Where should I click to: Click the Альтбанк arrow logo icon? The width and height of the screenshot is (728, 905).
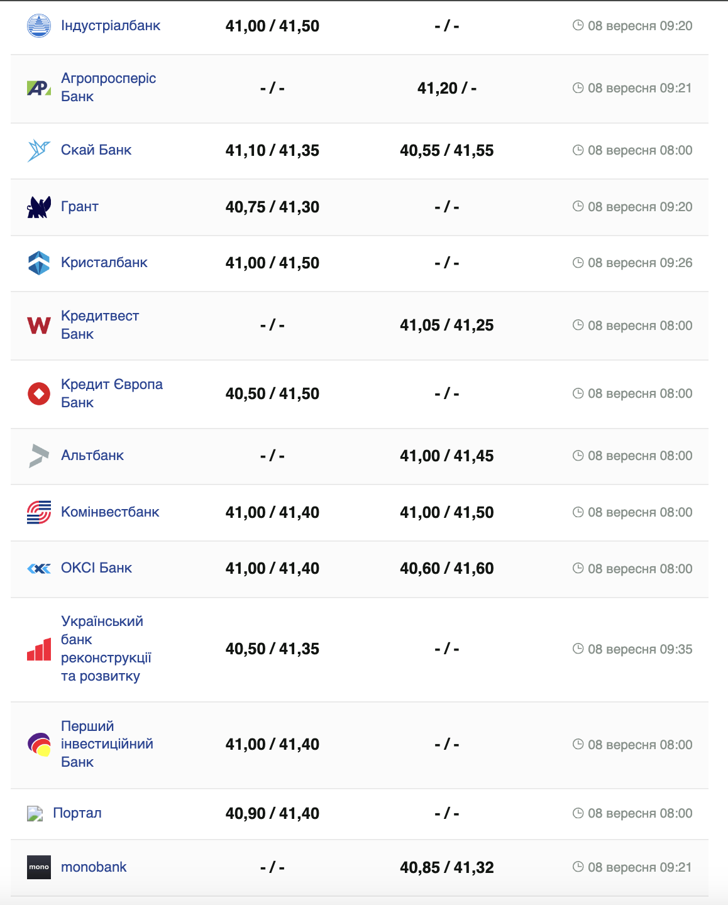(39, 456)
